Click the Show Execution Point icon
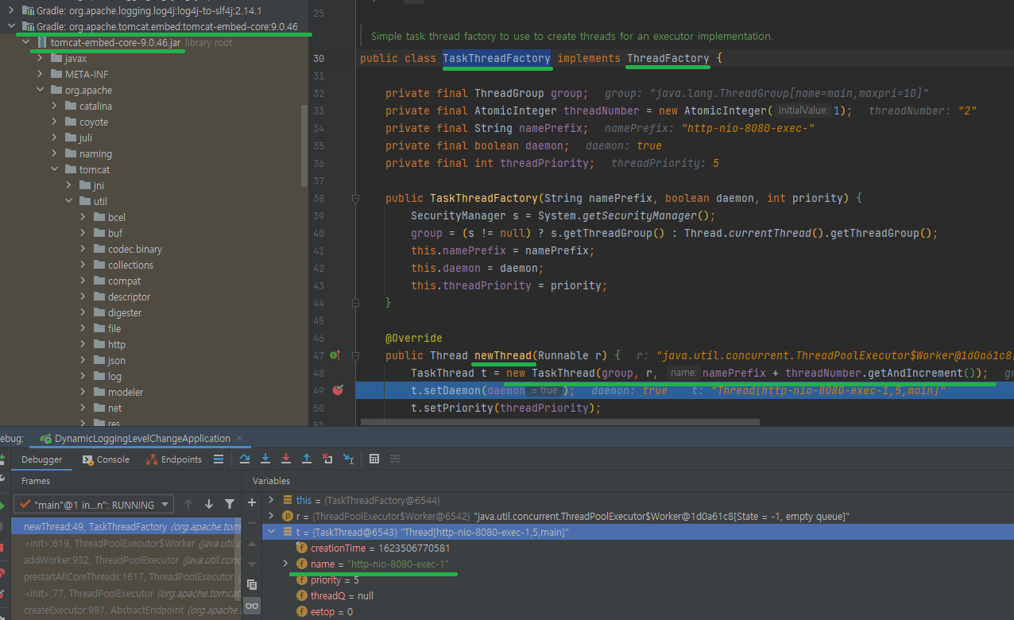The height and width of the screenshot is (620, 1014). [x=218, y=459]
